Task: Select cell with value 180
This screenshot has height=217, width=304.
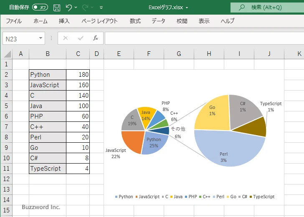Action: click(78, 75)
